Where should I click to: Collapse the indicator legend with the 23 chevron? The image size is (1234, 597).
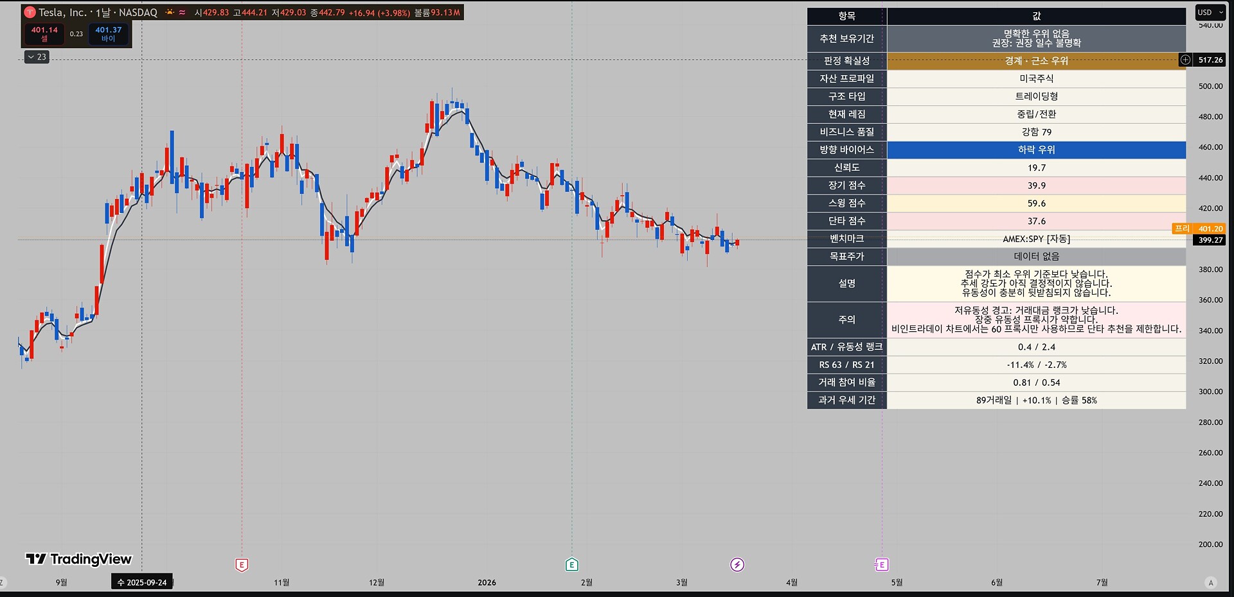(37, 57)
